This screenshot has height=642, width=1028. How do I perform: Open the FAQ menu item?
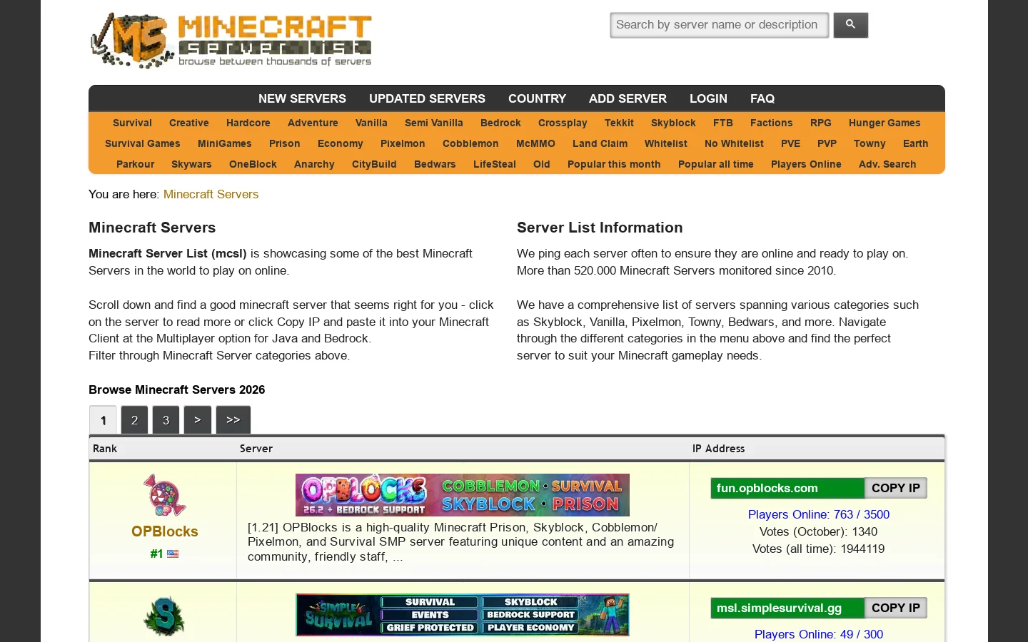click(762, 98)
